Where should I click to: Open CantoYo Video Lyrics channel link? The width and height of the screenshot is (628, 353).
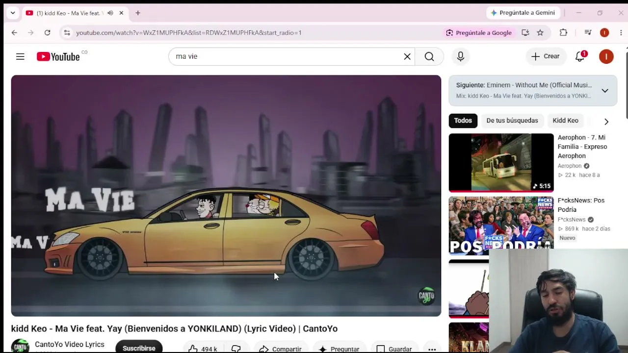(70, 345)
